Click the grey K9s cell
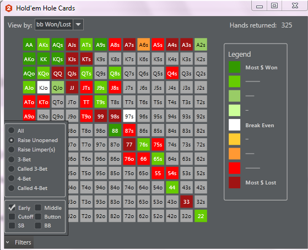 (101, 59)
